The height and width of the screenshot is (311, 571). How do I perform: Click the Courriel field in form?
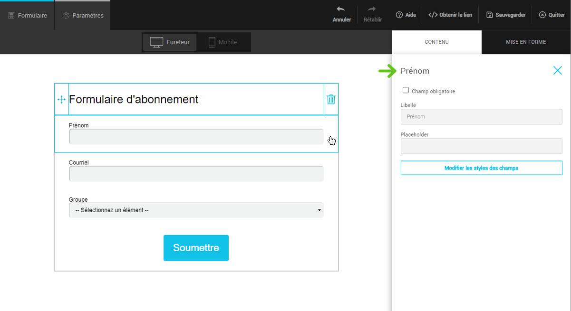click(x=196, y=174)
